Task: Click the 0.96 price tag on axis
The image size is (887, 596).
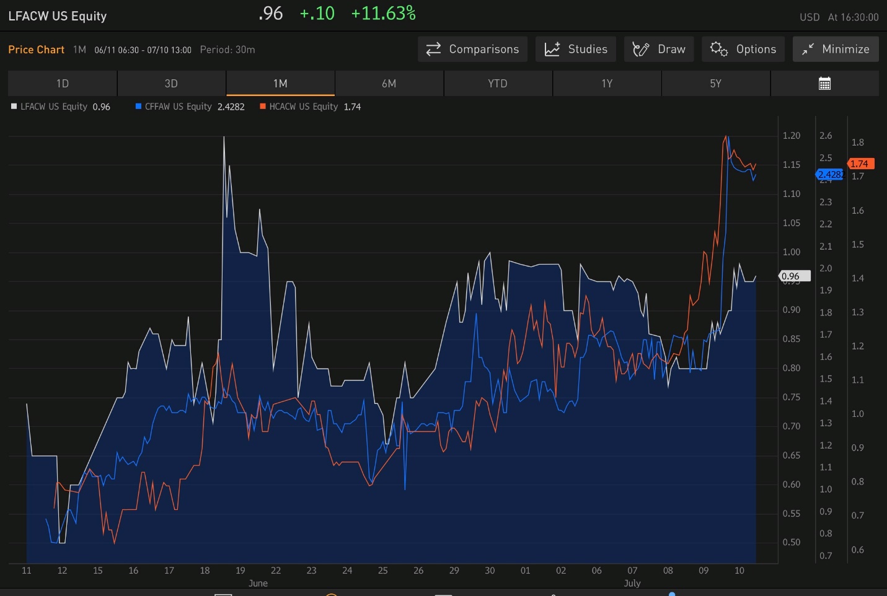Action: tap(795, 276)
